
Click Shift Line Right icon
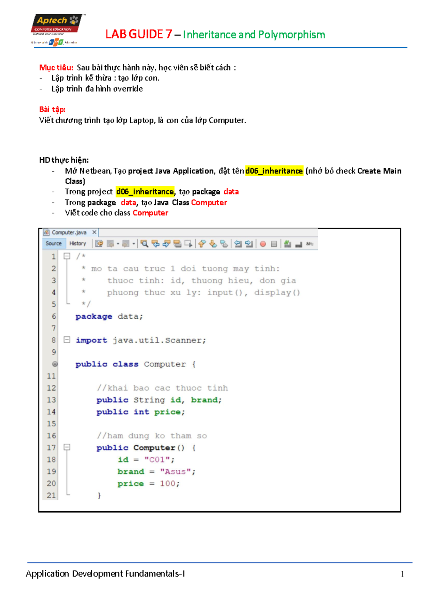pos(249,244)
